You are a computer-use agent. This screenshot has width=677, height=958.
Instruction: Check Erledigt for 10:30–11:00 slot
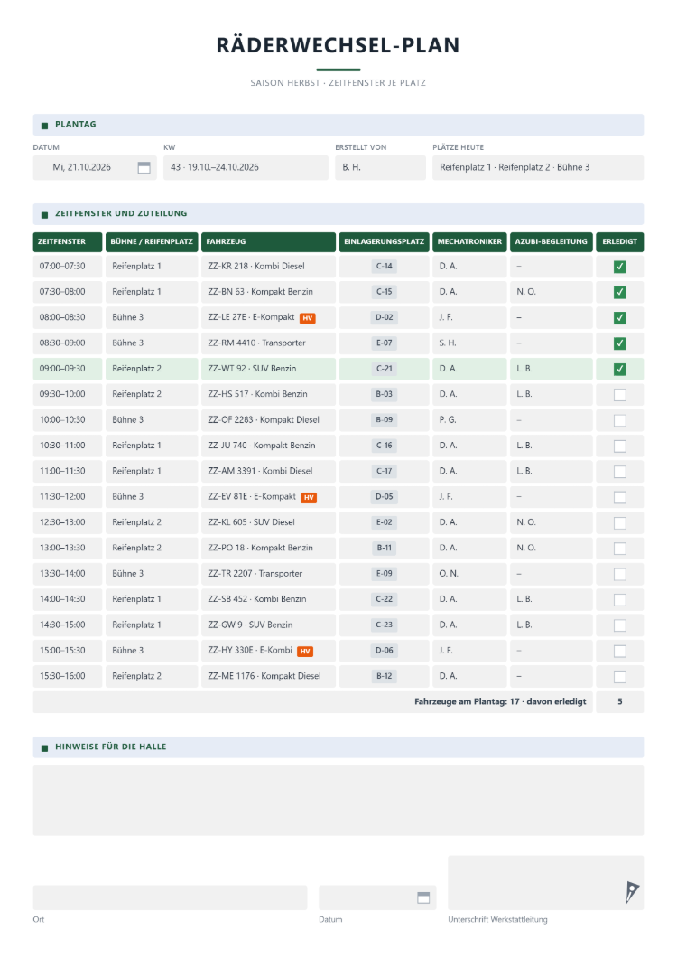[x=619, y=446]
